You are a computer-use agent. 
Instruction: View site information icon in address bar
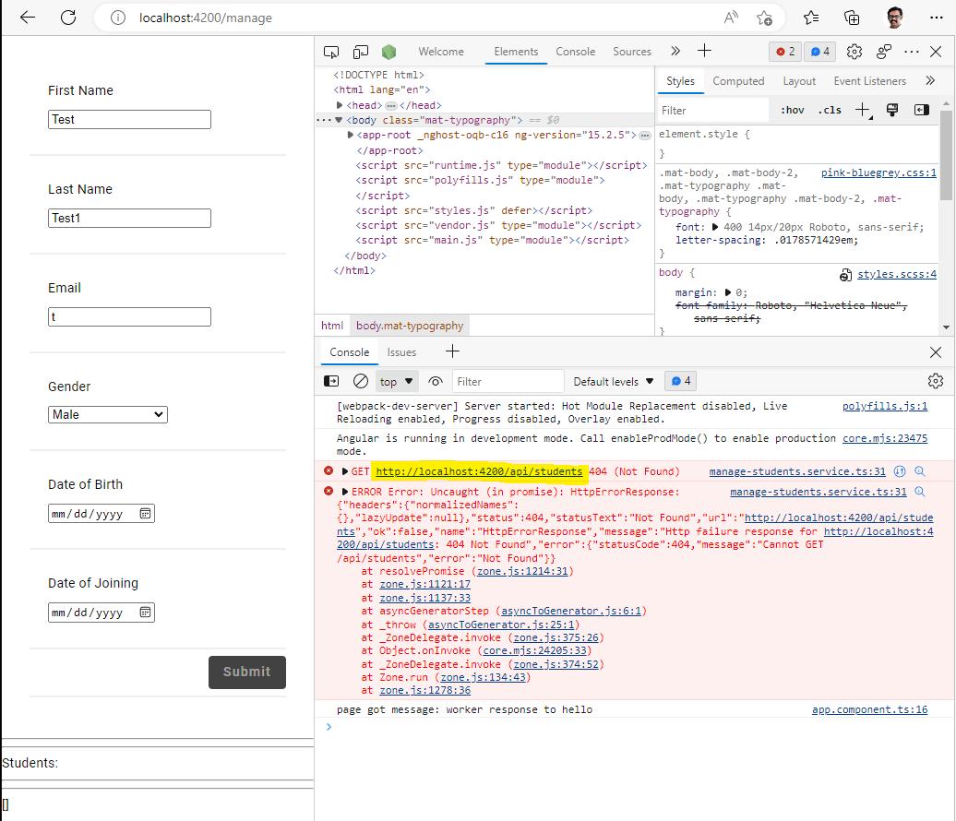118,18
